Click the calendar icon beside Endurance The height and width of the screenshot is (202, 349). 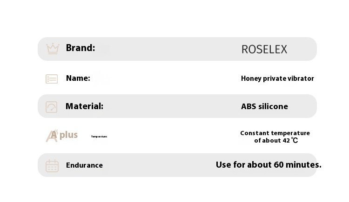[x=52, y=166]
